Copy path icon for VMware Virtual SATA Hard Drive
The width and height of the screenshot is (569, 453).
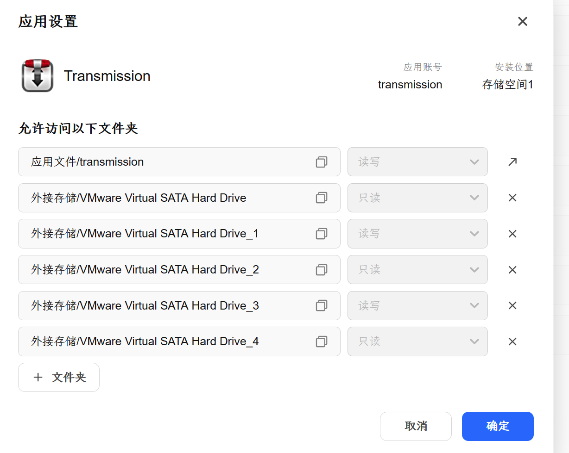click(322, 198)
